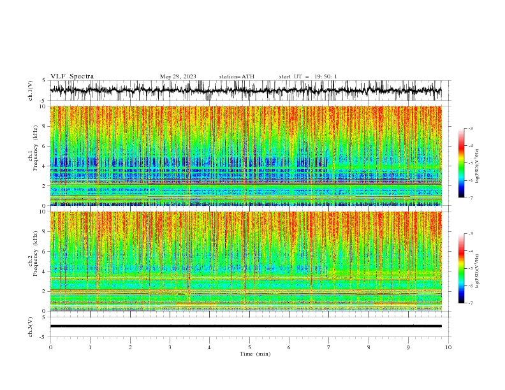The width and height of the screenshot is (505, 390).
Task: Click the lower 'log(PSD)(V²/Hz)' colorbar label
Action: point(477,271)
